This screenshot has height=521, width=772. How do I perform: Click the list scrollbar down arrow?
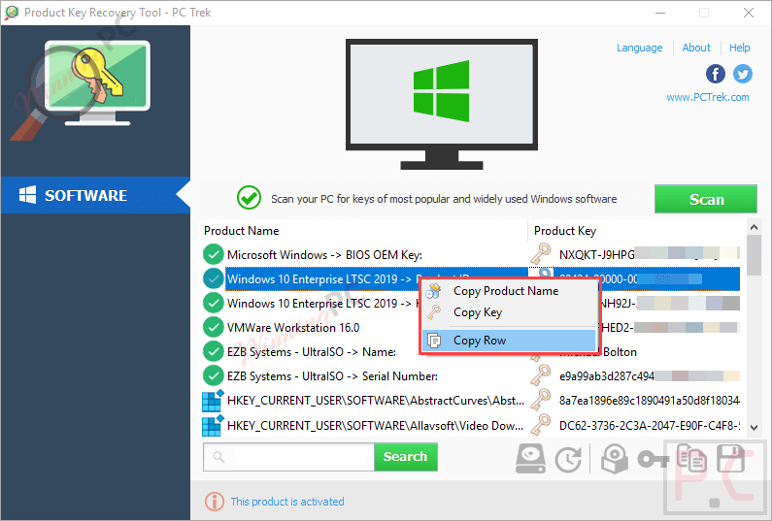pos(754,428)
